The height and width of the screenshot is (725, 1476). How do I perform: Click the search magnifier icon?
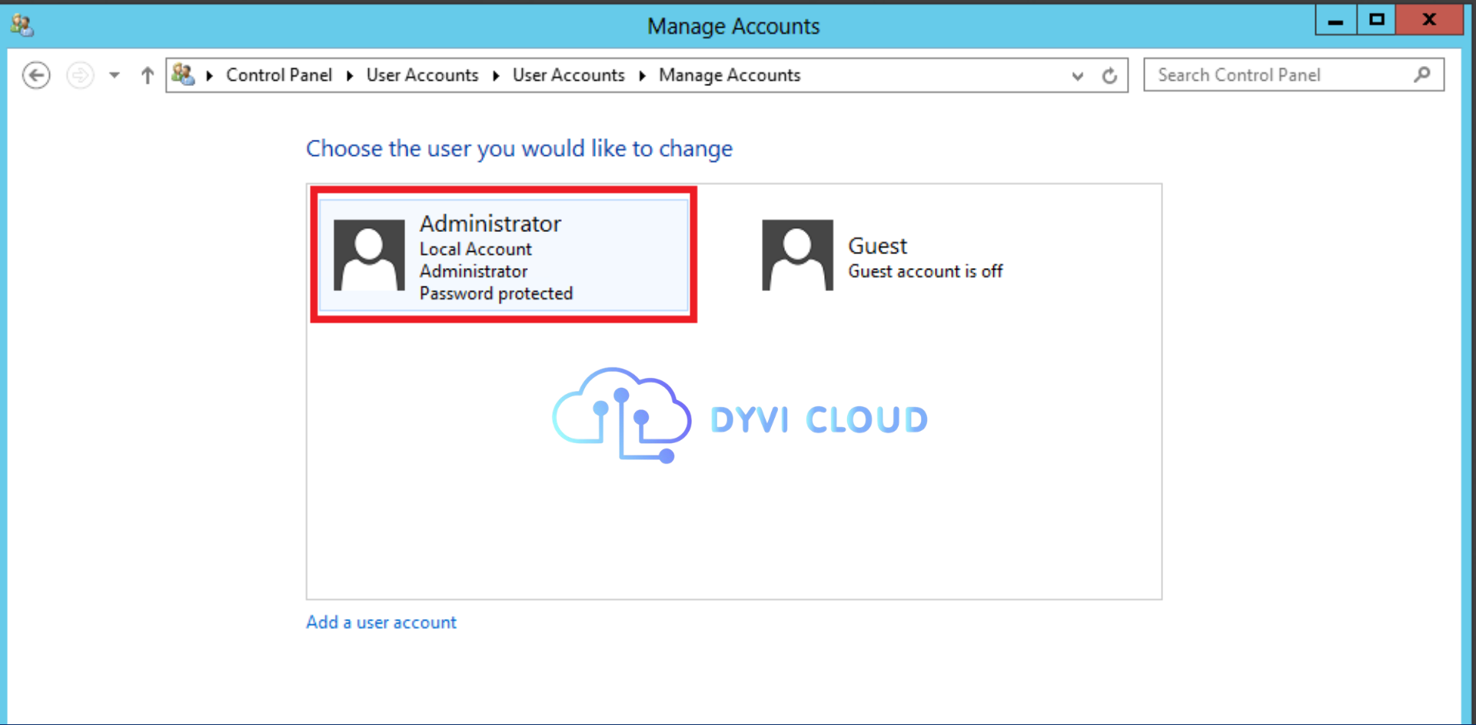click(1423, 74)
